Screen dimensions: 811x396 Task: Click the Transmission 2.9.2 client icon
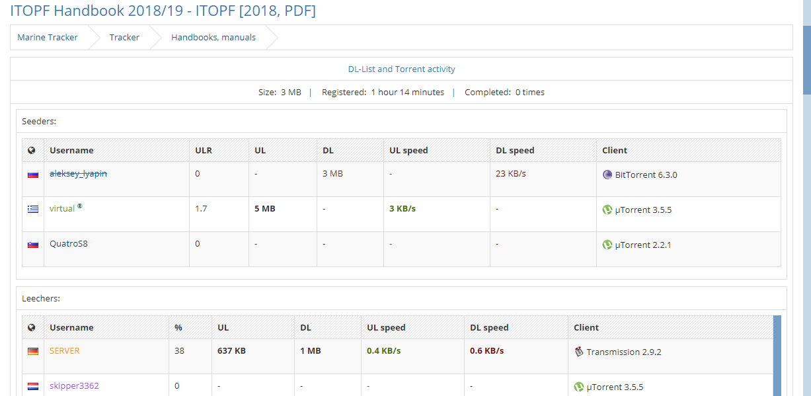pos(579,352)
